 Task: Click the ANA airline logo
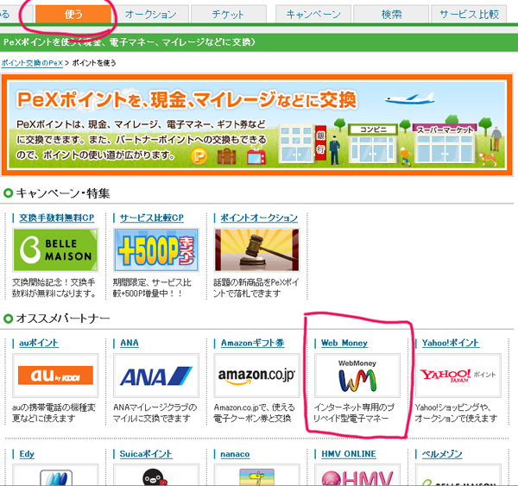coord(156,376)
